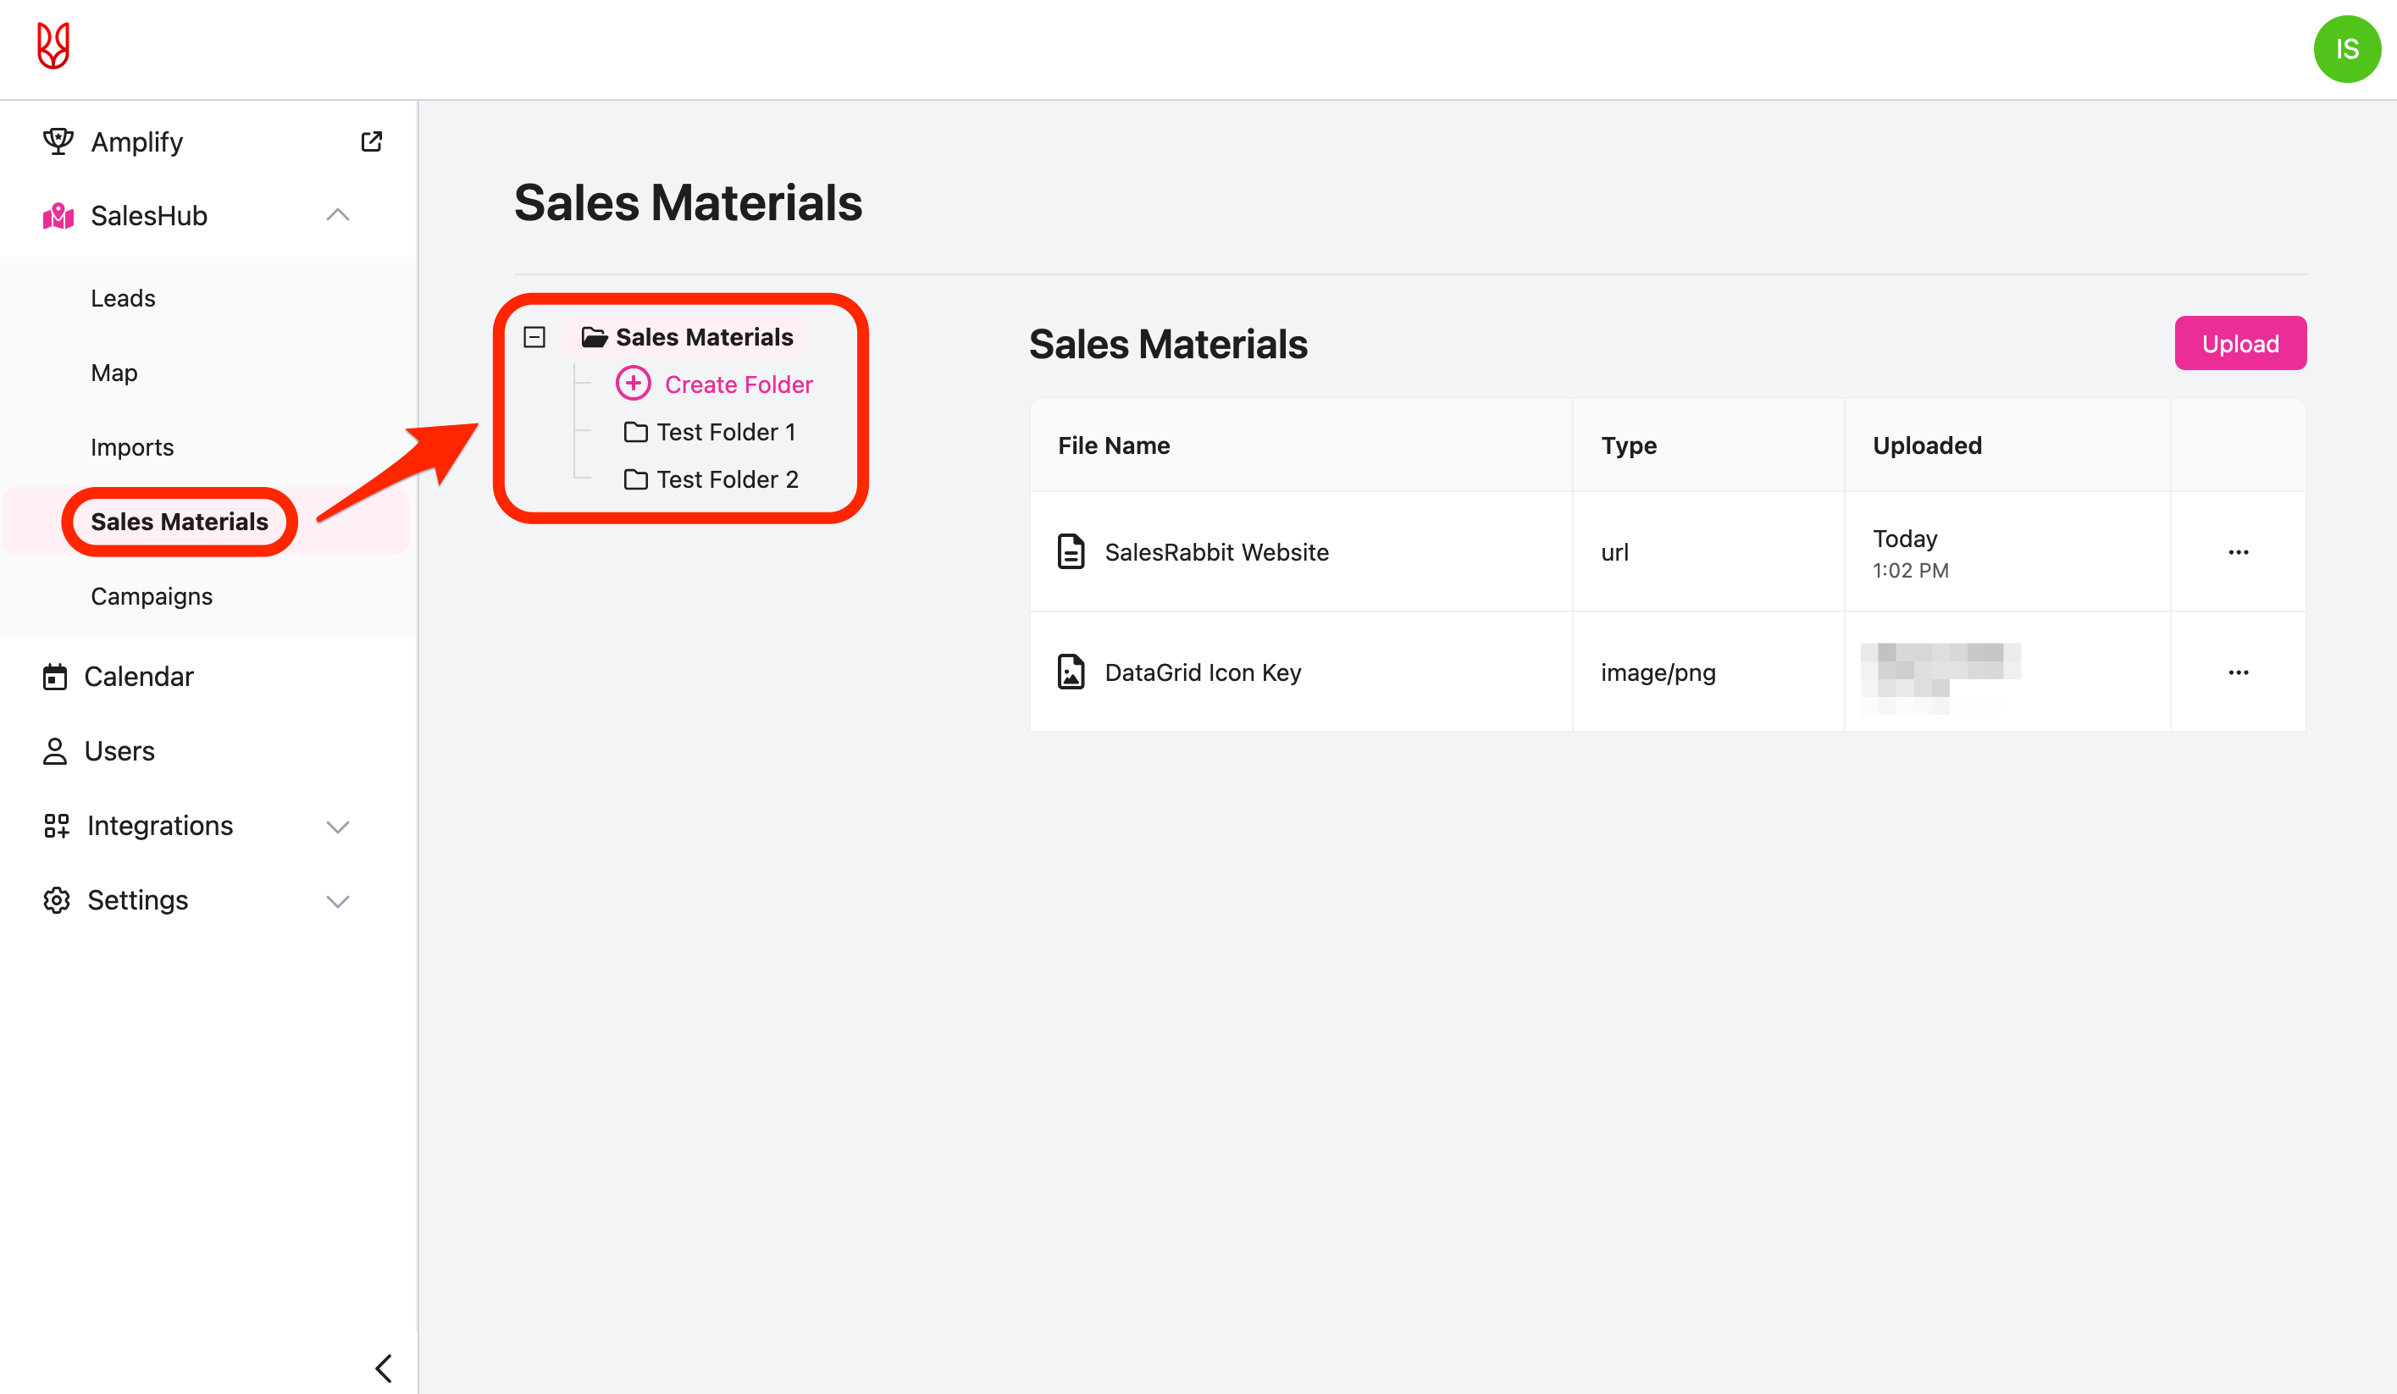Expand the Settings menu

click(338, 900)
